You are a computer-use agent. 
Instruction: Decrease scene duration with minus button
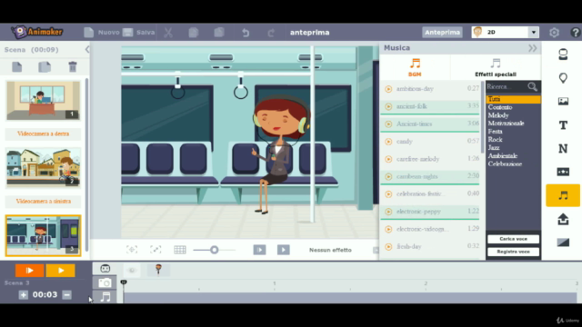(66, 295)
